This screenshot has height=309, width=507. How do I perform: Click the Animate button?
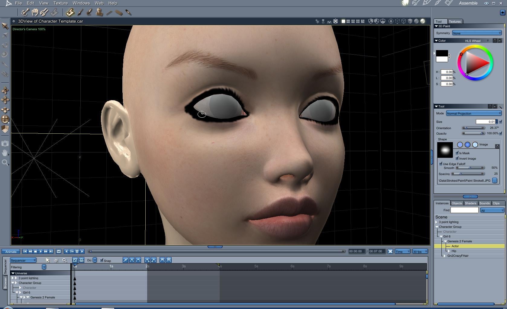click(x=11, y=252)
